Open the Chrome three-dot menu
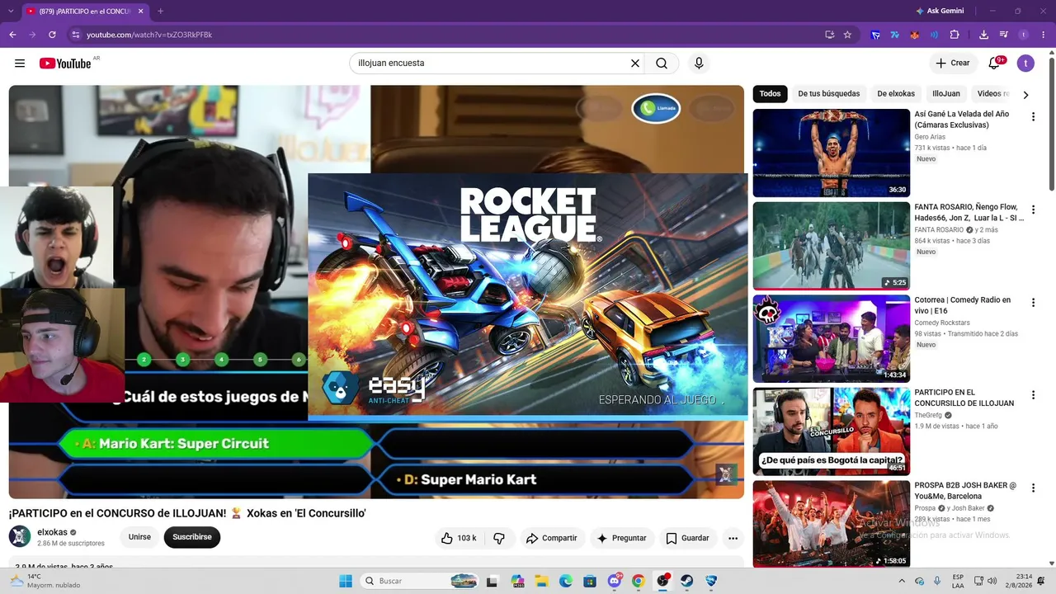The width and height of the screenshot is (1056, 594). coord(1043,35)
